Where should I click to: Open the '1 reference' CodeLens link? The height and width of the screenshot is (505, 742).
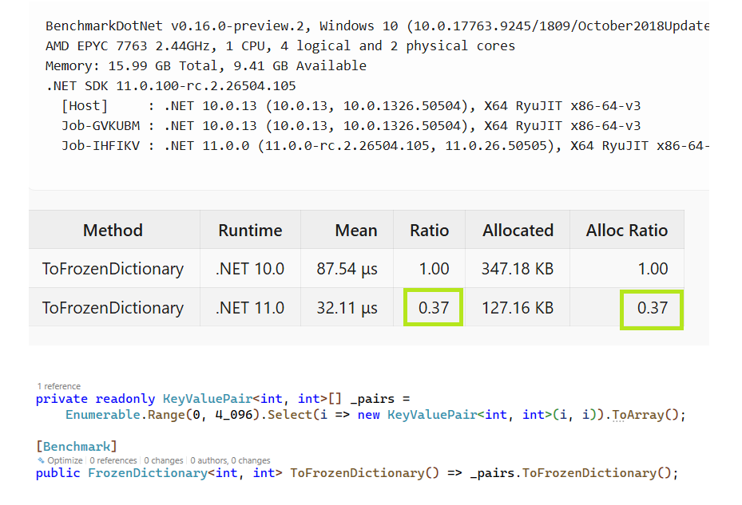click(x=59, y=386)
